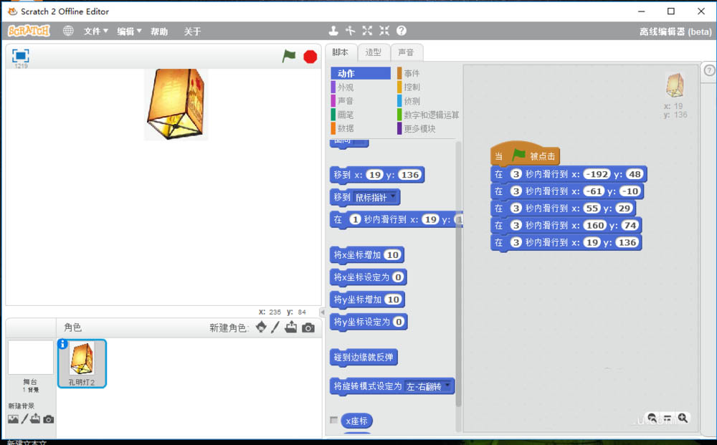717x445 pixels.
Task: Choose new sprite from library
Action: (261, 327)
